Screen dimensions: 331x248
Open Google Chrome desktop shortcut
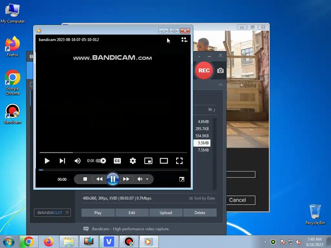[x=13, y=82]
